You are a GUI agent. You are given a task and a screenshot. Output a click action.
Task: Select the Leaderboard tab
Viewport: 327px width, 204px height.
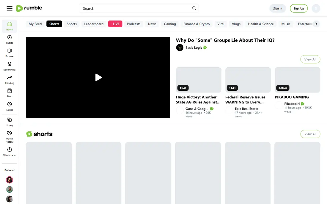94,24
